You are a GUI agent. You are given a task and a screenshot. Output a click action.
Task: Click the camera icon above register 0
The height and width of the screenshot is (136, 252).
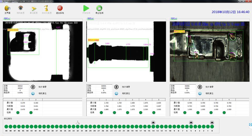click(212, 122)
